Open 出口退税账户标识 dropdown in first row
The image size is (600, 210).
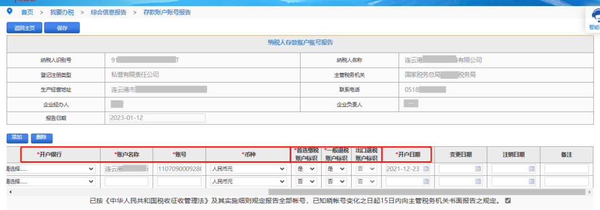coord(366,169)
